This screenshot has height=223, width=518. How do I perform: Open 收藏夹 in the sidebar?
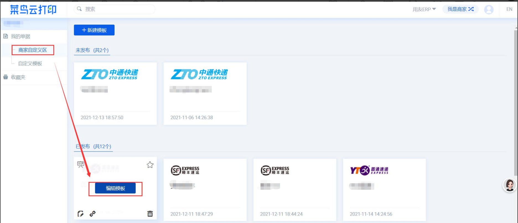click(18, 77)
